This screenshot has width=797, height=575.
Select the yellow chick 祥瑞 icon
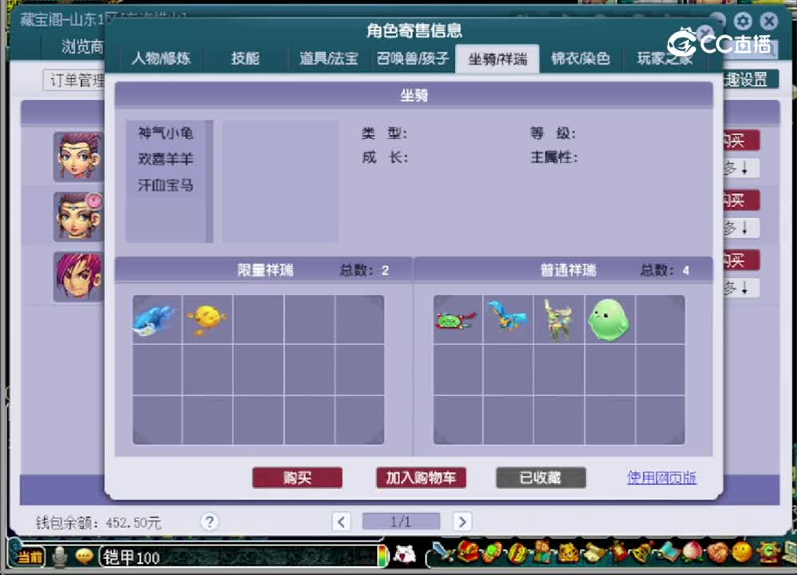tap(208, 318)
